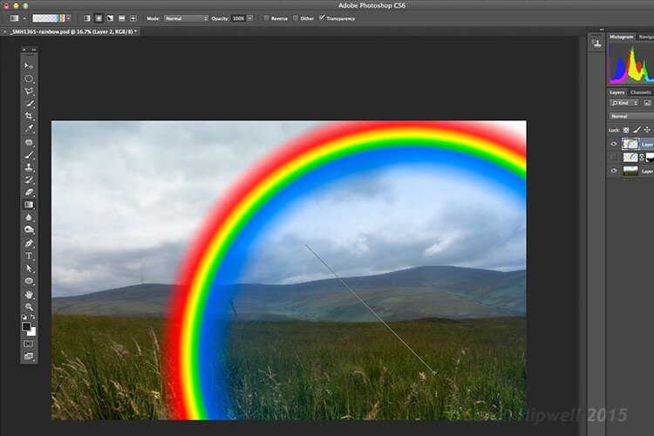This screenshot has width=654, height=436.
Task: Choose the Linear Gradient style
Action: [86, 18]
